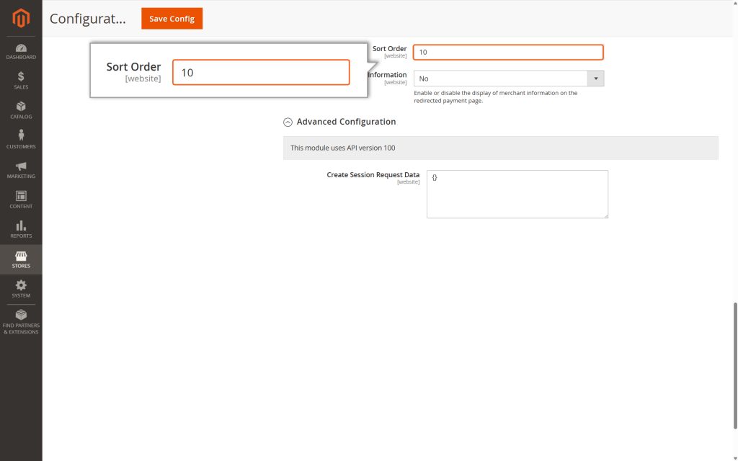Open the System settings icon

coord(21,289)
